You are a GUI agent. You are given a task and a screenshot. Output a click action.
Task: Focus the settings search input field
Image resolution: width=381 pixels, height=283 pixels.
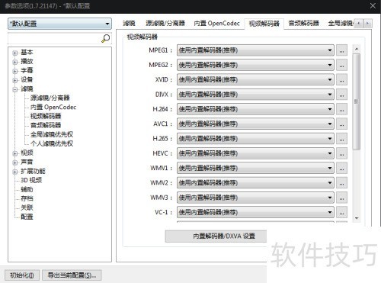pyautogui.click(x=55, y=39)
